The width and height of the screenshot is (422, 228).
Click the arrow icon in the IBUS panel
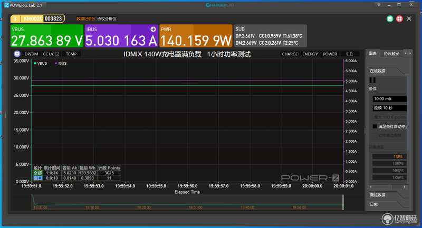pos(153,29)
